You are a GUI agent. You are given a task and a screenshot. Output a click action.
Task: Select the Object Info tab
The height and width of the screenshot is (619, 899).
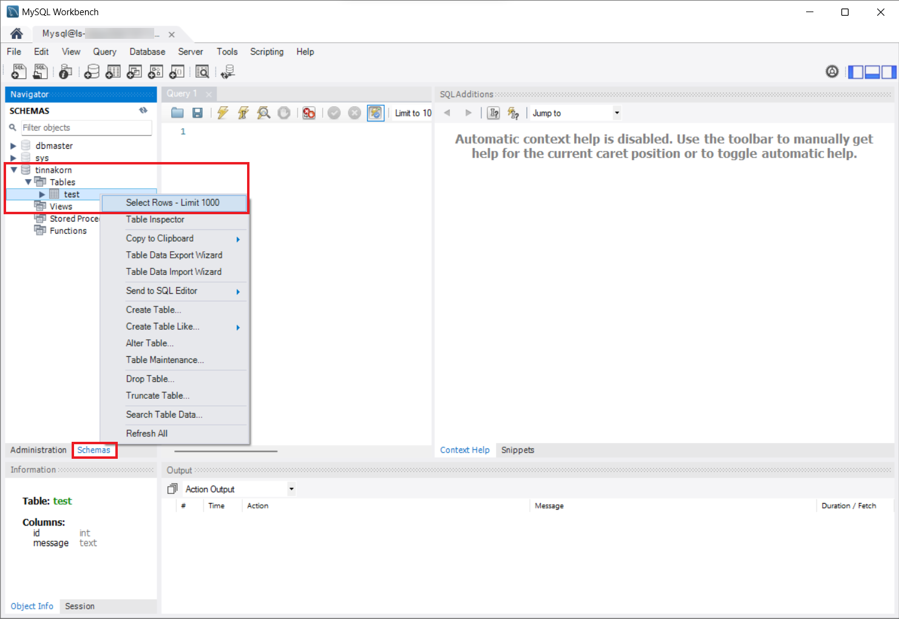32,606
